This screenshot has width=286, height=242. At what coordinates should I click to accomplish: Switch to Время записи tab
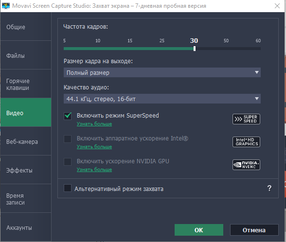(x=26, y=199)
